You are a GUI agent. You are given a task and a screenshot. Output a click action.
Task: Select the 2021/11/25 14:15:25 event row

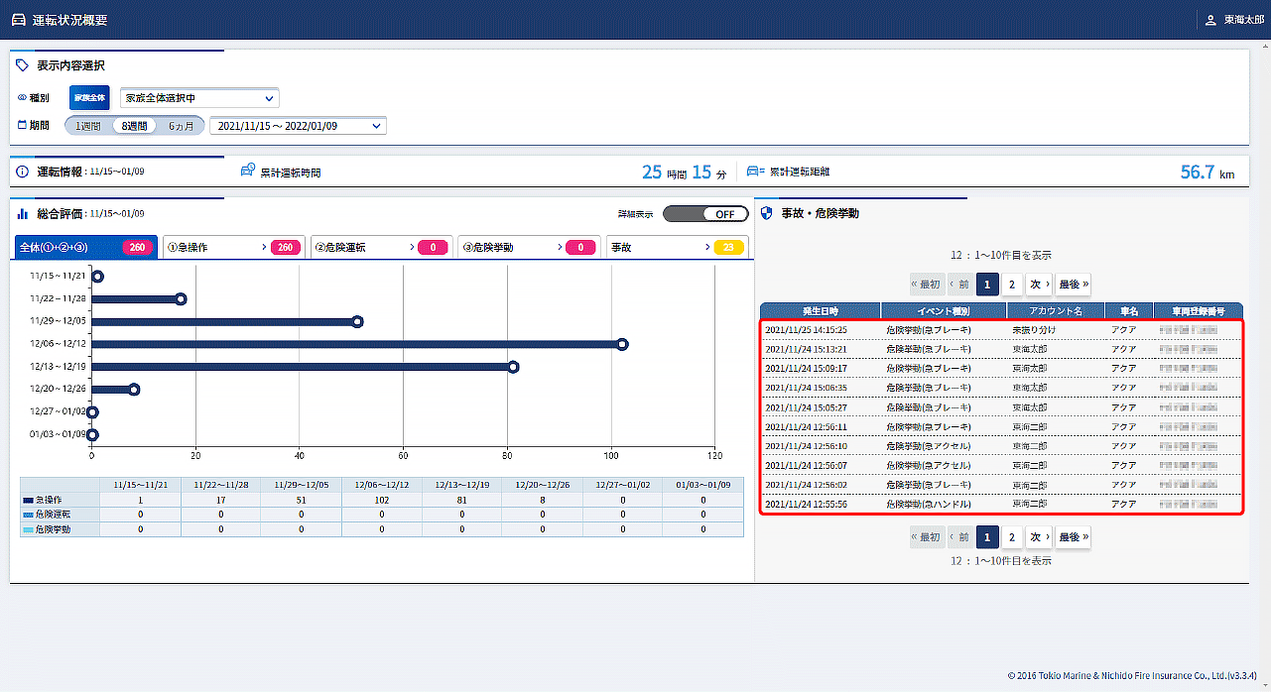click(x=1000, y=329)
